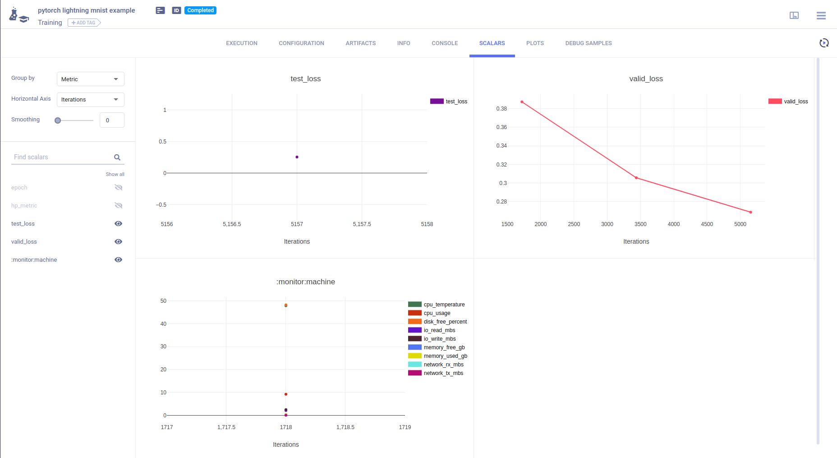Hide the test_loss scalar graph
This screenshot has height=458, width=837.
click(x=119, y=224)
